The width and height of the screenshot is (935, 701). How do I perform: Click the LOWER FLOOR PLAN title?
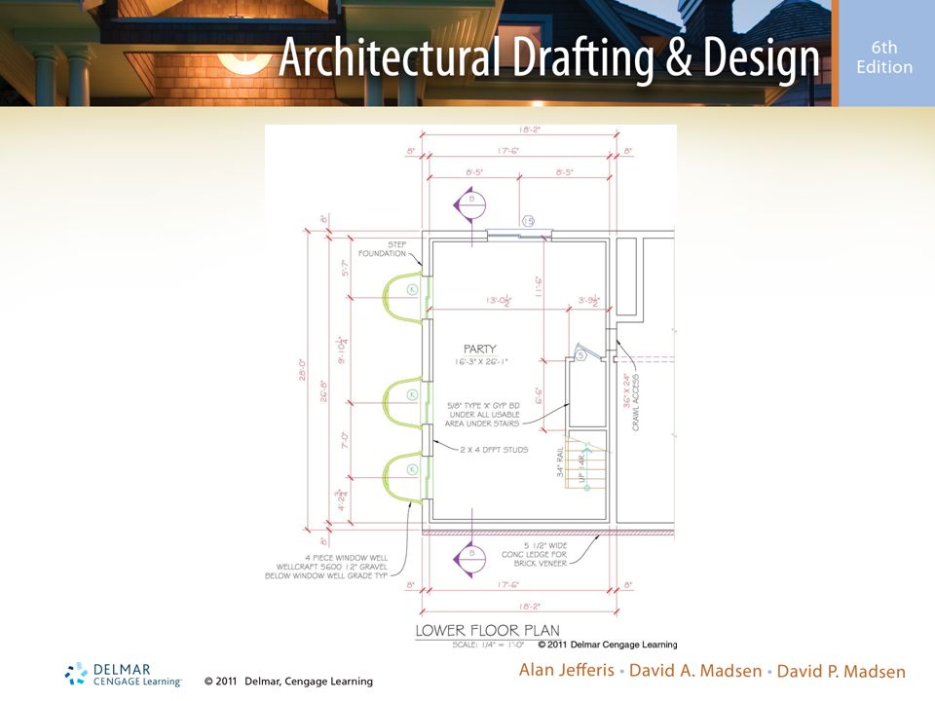487,631
